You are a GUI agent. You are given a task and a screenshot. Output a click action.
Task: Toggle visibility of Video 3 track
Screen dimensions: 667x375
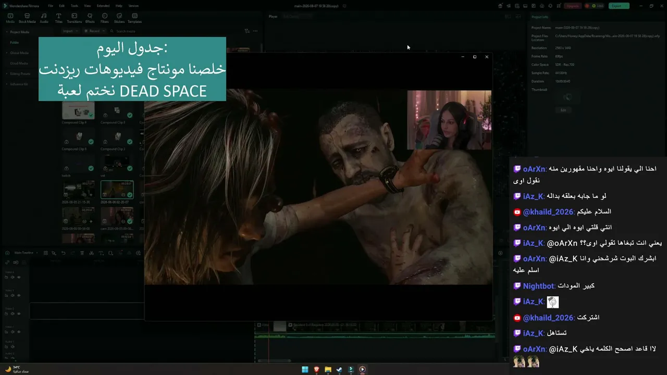(19, 295)
